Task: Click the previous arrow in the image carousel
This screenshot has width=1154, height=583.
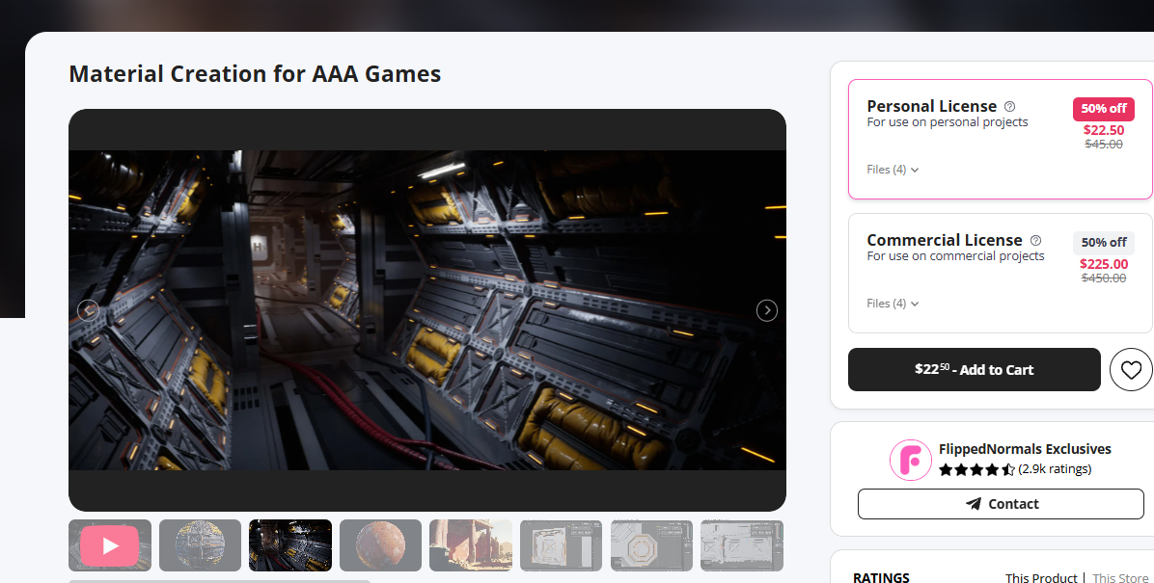Action: [x=88, y=310]
